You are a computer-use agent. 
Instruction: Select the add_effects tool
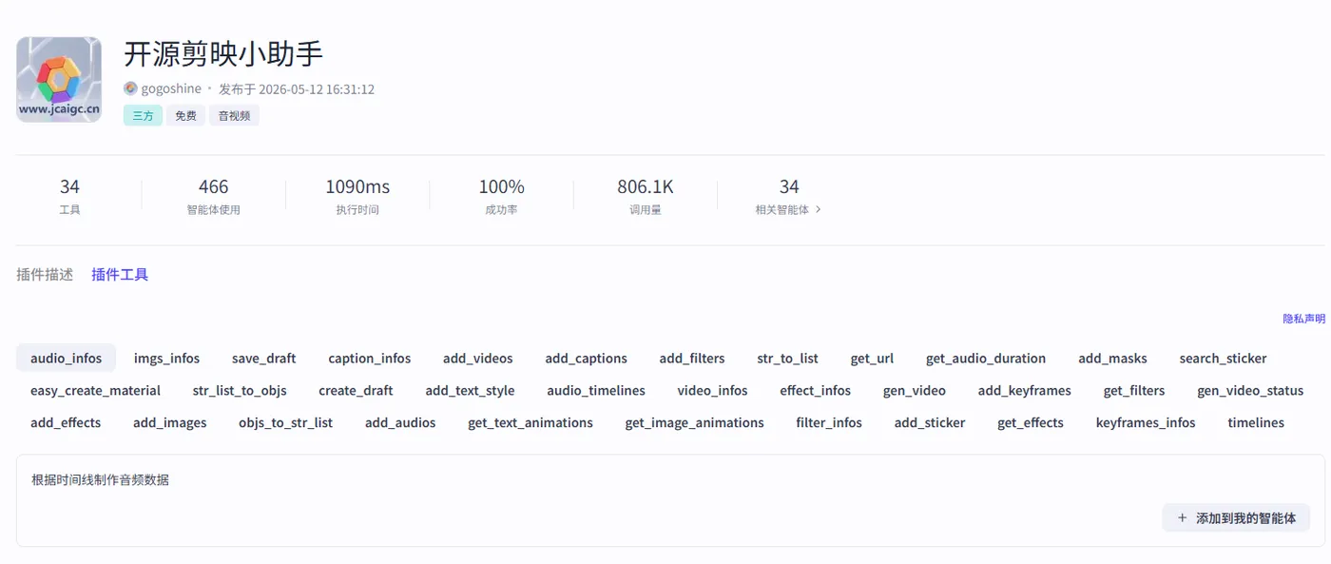pos(66,423)
